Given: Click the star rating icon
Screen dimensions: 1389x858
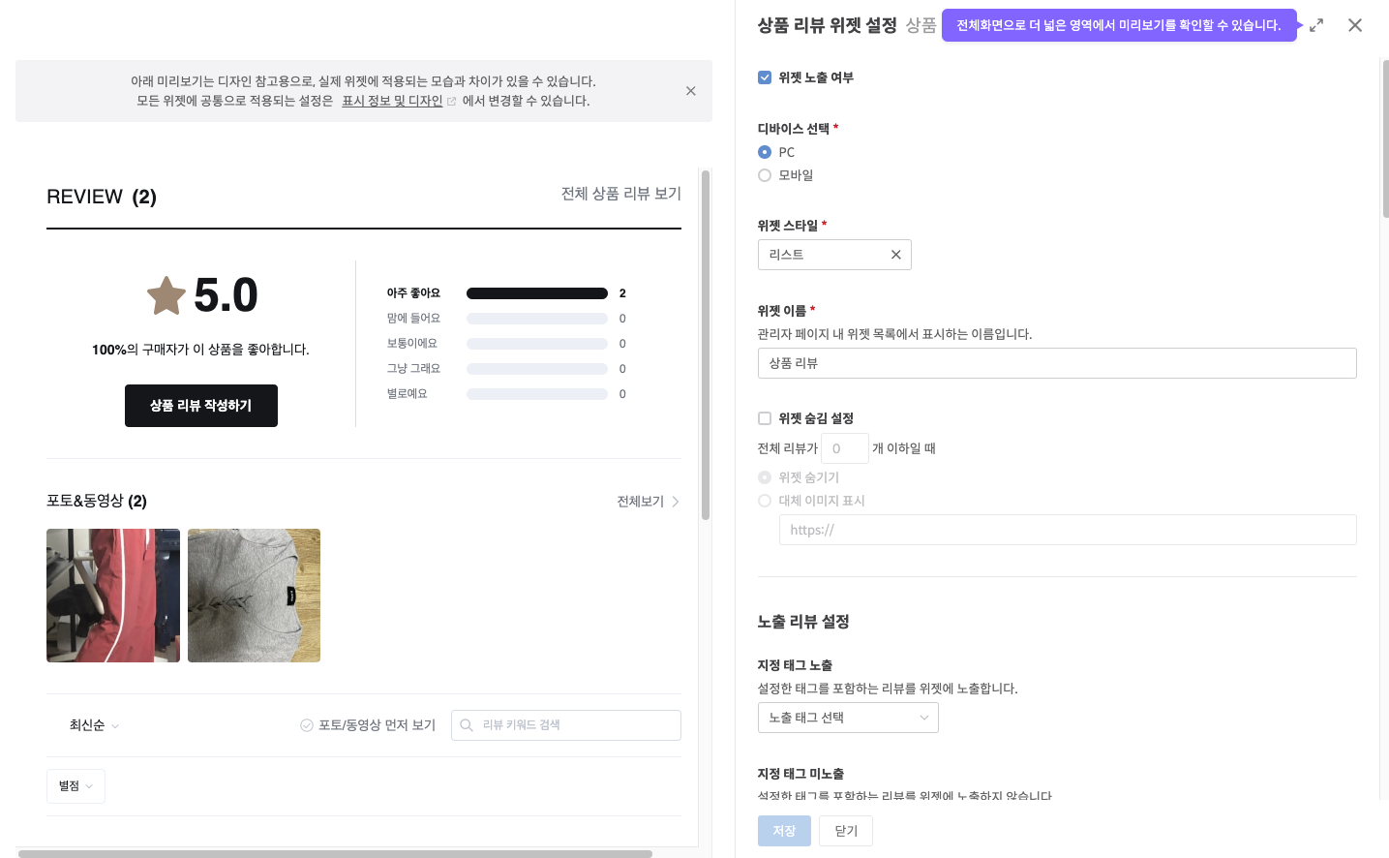Looking at the screenshot, I should tap(166, 295).
